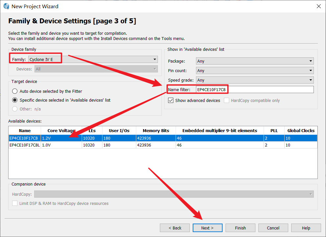Image resolution: width=326 pixels, height=237 pixels.
Task: Sort by the Name column header
Action: tap(25, 130)
